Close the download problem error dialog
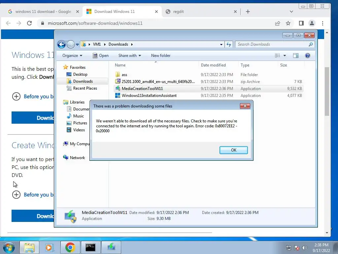338x254 pixels. (245, 106)
